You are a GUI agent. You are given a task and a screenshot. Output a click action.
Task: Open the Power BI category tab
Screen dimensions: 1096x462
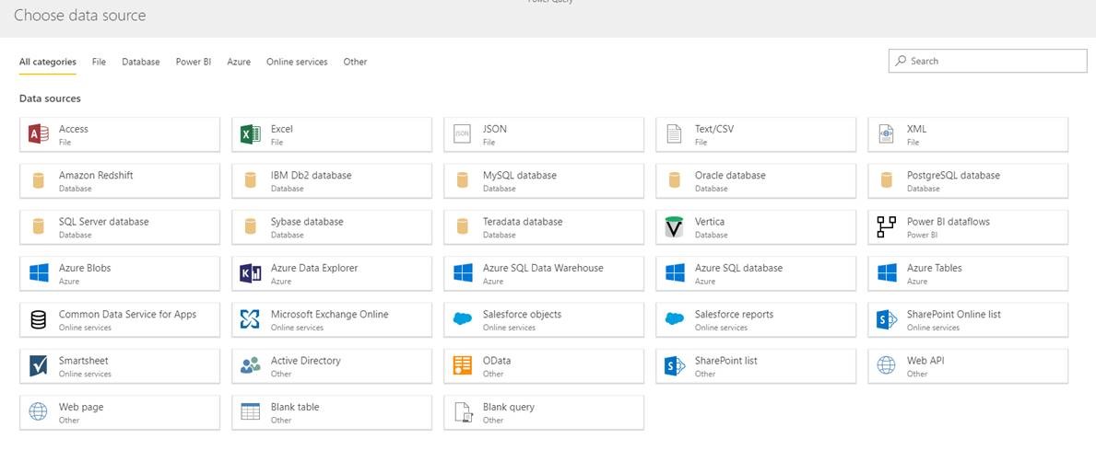[193, 62]
